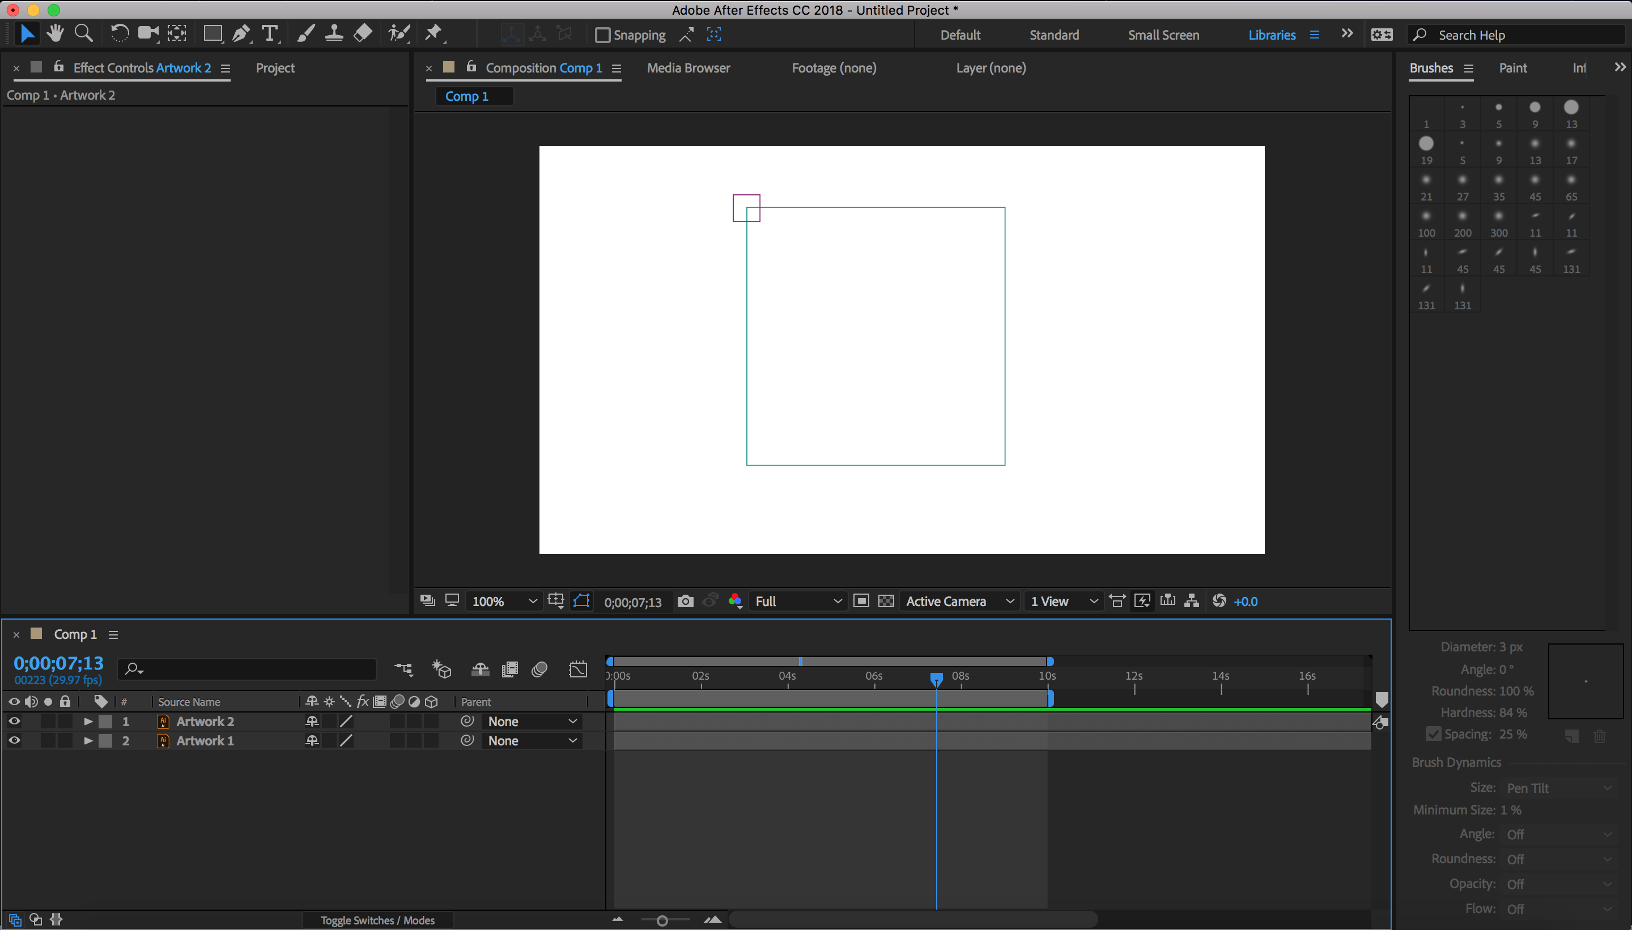Expand the Artwork 2 layer properties
The height and width of the screenshot is (930, 1632).
pos(88,722)
